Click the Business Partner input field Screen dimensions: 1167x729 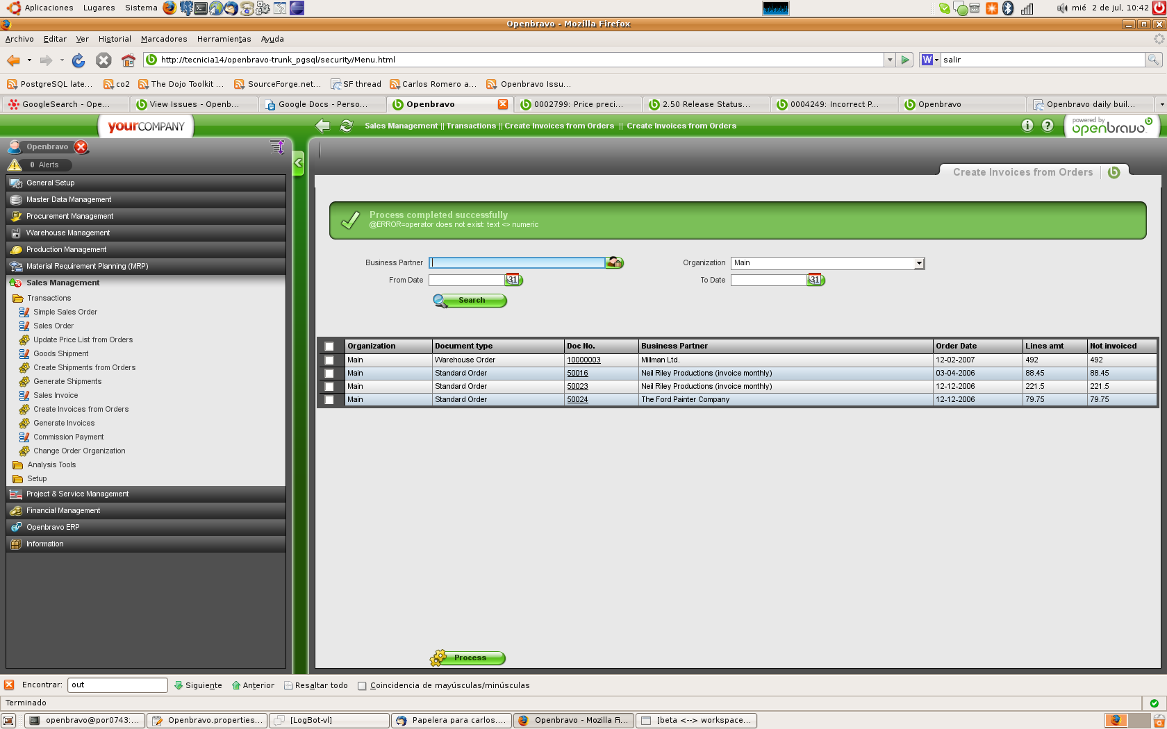pyautogui.click(x=517, y=262)
